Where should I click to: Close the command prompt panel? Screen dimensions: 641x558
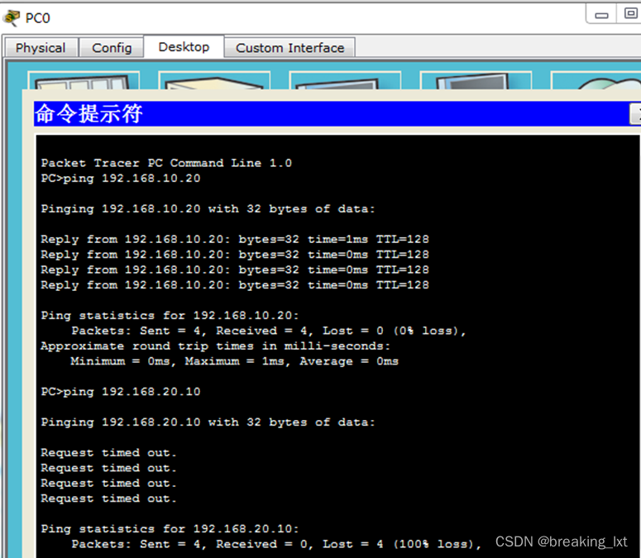pyautogui.click(x=636, y=114)
